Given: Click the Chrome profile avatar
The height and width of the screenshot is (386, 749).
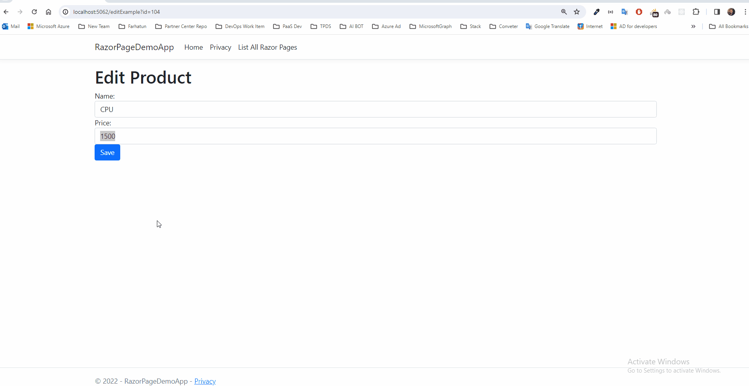Looking at the screenshot, I should (x=731, y=12).
